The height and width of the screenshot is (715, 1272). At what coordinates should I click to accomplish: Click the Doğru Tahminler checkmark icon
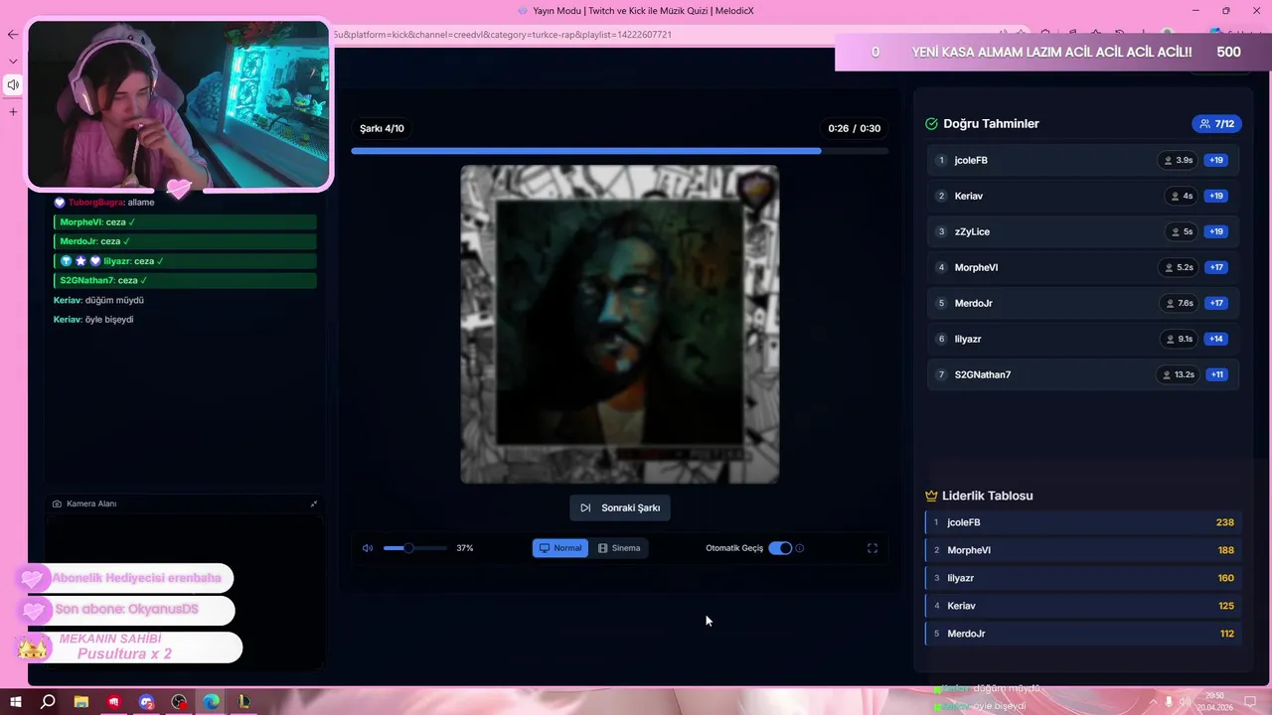[931, 124]
